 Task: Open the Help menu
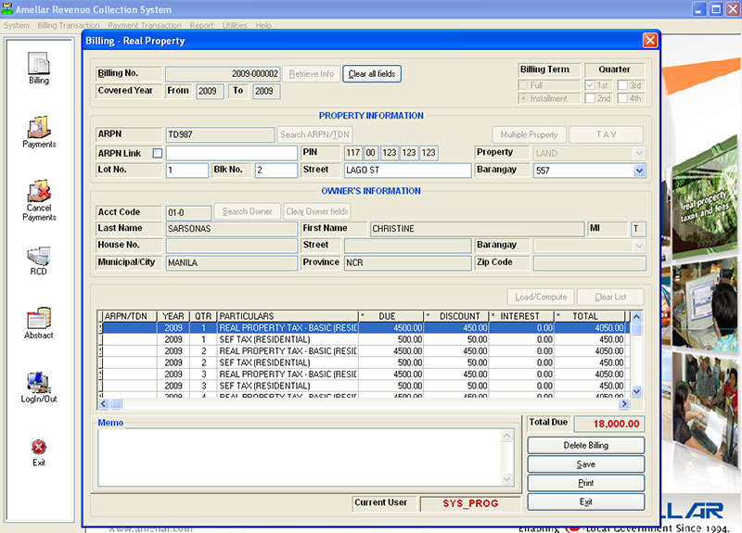[x=263, y=25]
